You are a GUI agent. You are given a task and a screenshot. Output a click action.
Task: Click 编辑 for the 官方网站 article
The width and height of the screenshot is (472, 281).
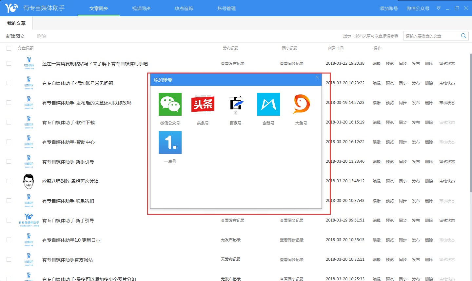377,260
